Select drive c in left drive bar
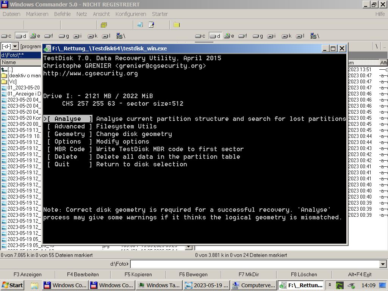This screenshot has height=291, width=388. tap(6, 36)
